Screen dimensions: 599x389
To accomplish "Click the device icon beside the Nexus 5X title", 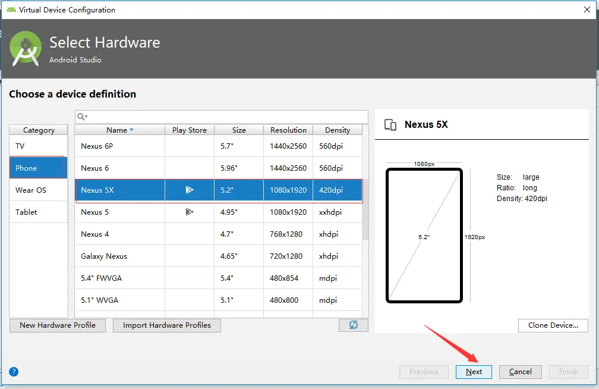I will click(x=390, y=125).
